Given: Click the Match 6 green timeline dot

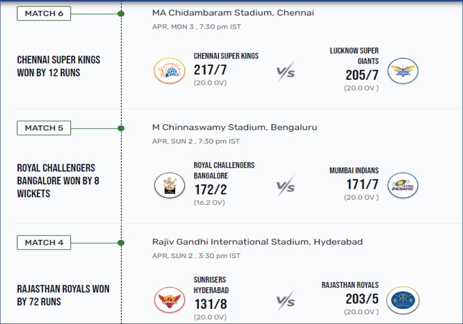Looking at the screenshot, I should pyautogui.click(x=121, y=13).
